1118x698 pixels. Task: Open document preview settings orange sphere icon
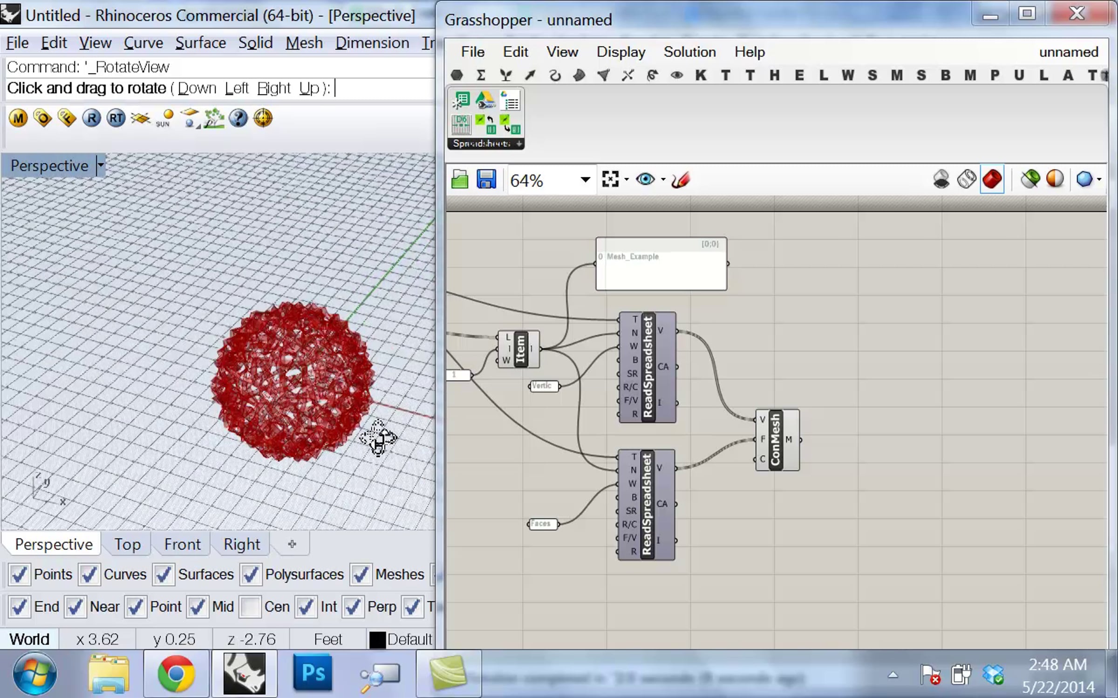1055,179
